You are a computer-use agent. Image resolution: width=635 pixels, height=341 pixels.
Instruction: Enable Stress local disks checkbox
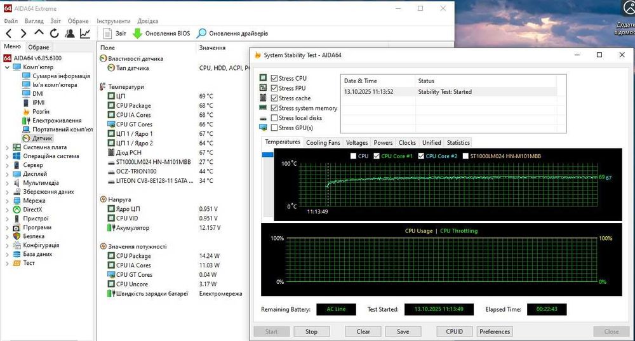274,118
